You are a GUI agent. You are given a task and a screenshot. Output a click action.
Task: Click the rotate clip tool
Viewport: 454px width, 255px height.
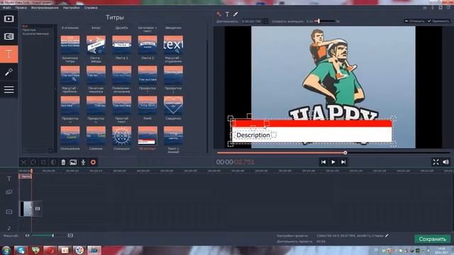33,162
